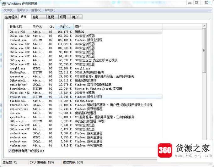Screen dimensions: 214x167
Task: Maximize the Task Manager window
Action: 197,3
